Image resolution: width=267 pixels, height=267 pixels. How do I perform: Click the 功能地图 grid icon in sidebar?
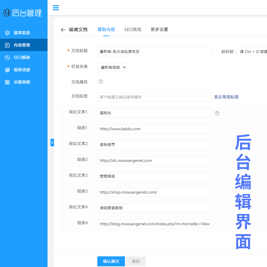[x=7, y=82]
